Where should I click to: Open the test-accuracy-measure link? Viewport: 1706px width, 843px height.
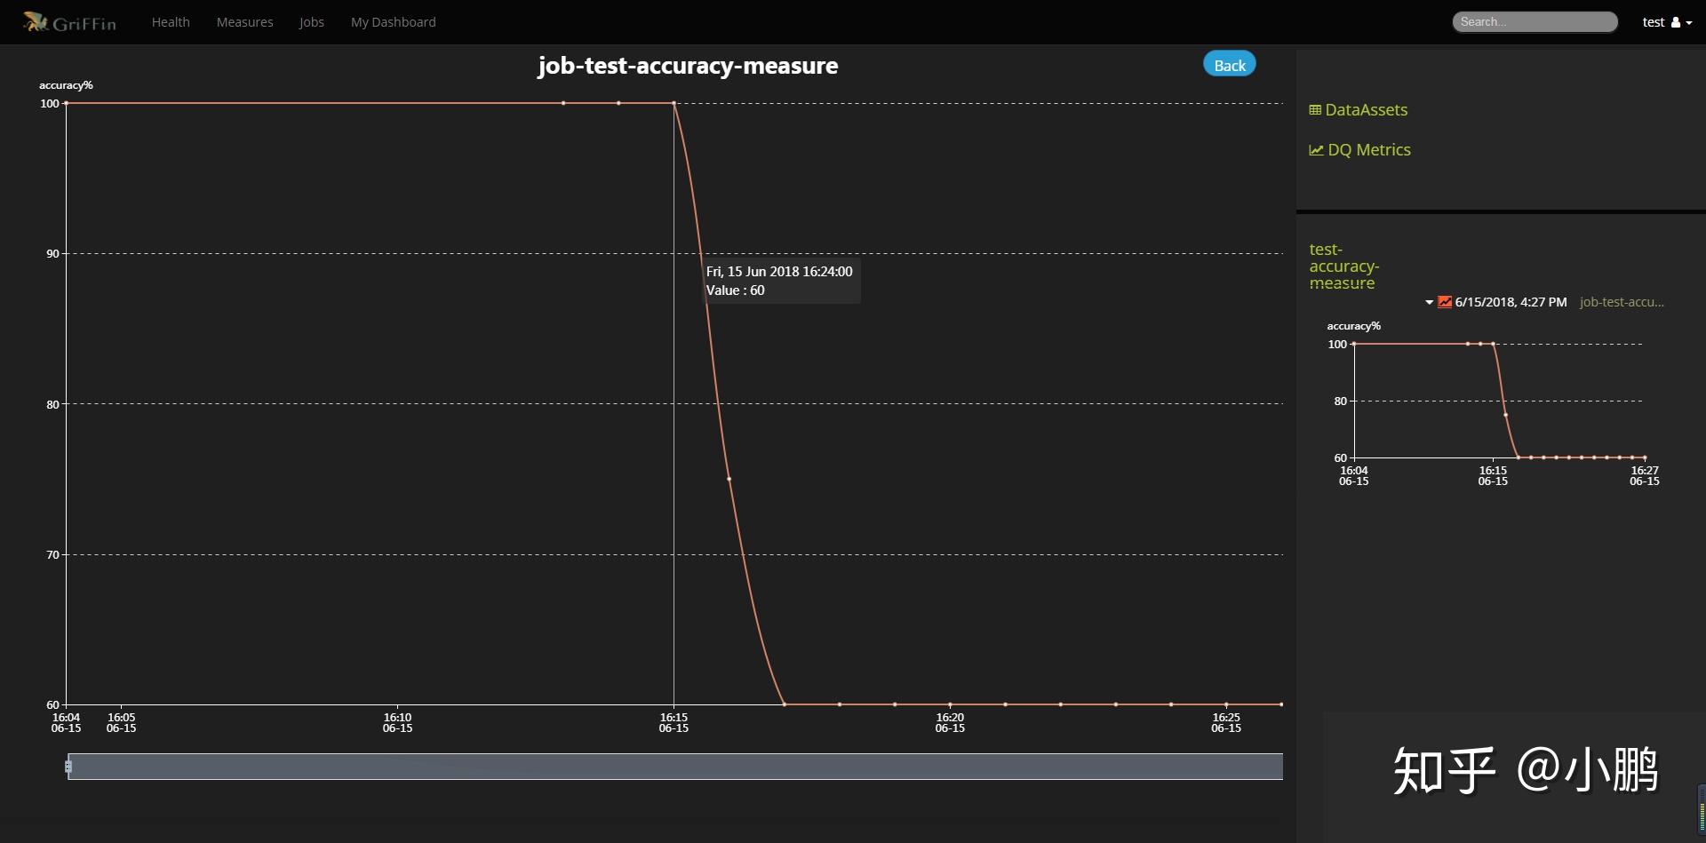point(1343,266)
